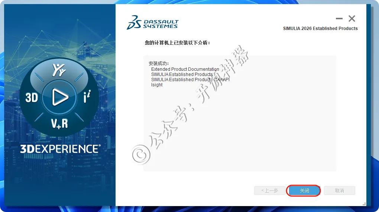The height and width of the screenshot is (212, 379).
Task: Click the 您的计算机上已安装以下介质 heading
Action: click(x=177, y=43)
